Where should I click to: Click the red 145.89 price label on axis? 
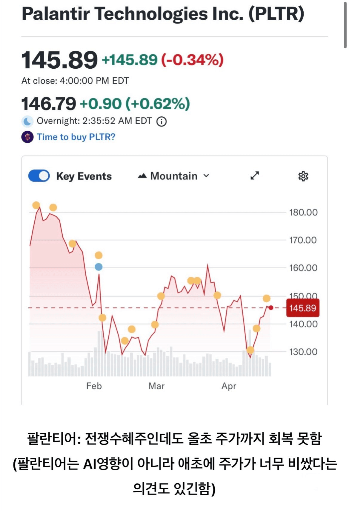[x=302, y=308]
